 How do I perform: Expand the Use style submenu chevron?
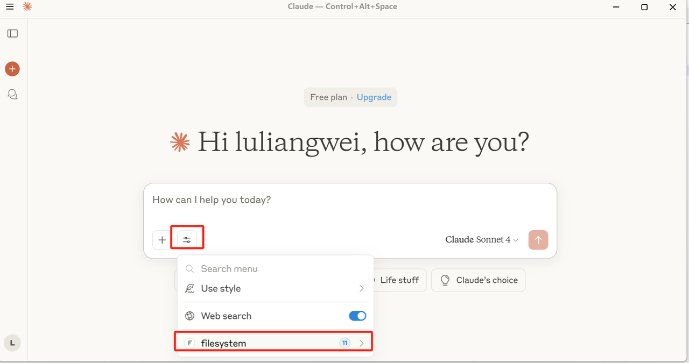coord(362,289)
